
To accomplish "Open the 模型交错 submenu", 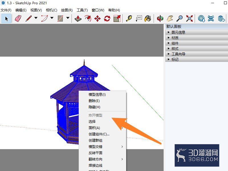I will click(x=103, y=146).
